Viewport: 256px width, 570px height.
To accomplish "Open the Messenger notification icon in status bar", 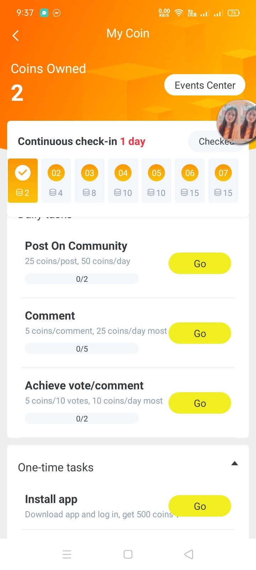I will coord(57,13).
